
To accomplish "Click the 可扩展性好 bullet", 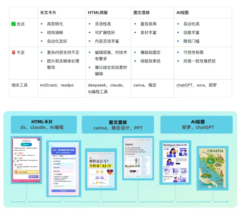I will coord(105,32).
